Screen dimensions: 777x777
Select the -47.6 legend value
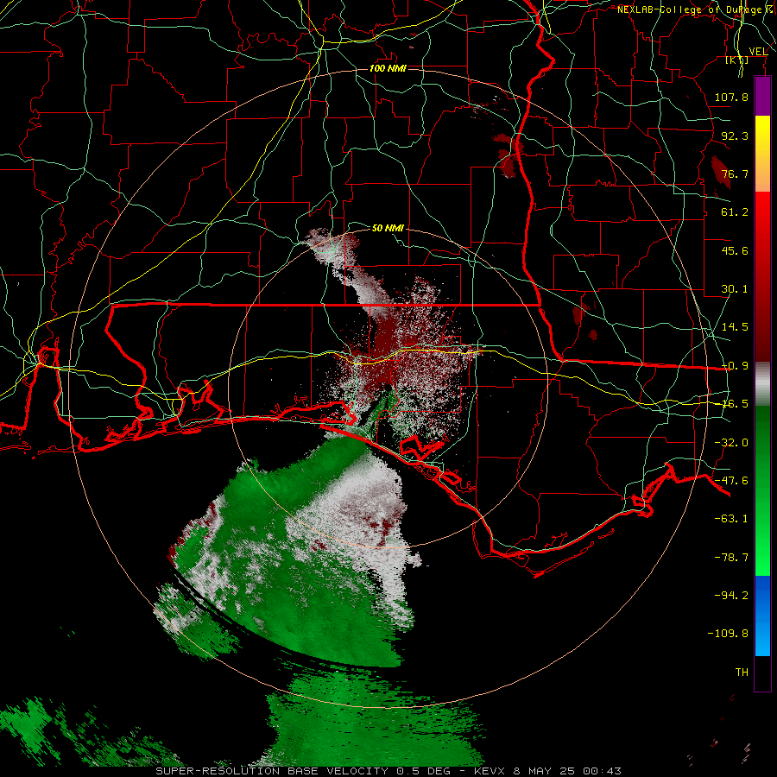coord(731,481)
